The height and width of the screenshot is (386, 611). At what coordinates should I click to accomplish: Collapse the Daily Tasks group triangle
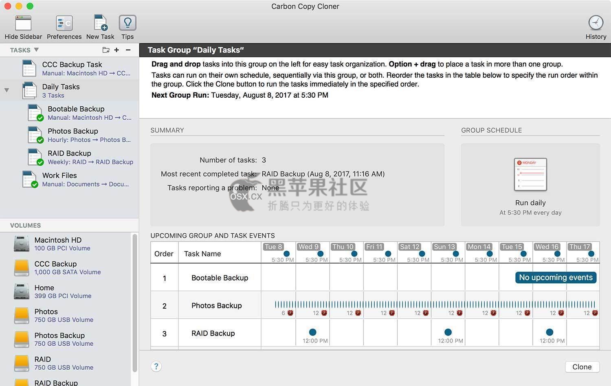(x=7, y=90)
